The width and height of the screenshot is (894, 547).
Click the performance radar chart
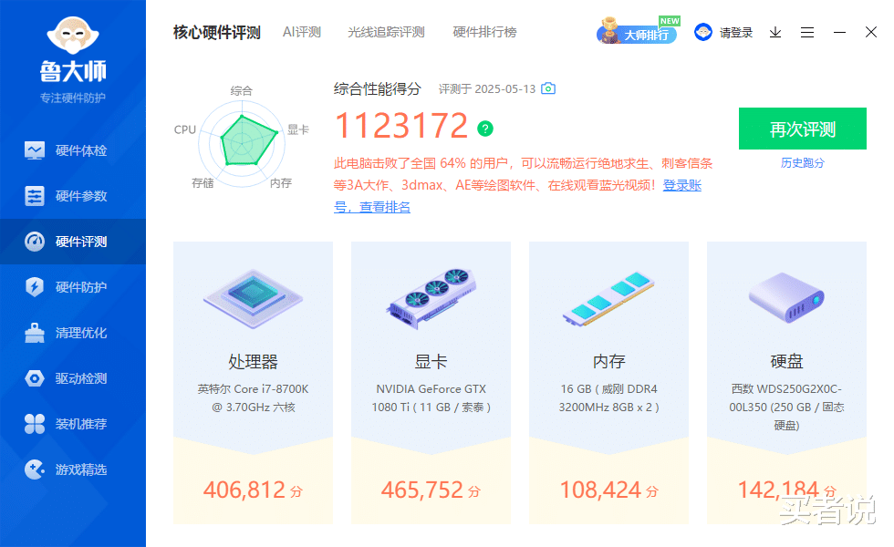243,144
